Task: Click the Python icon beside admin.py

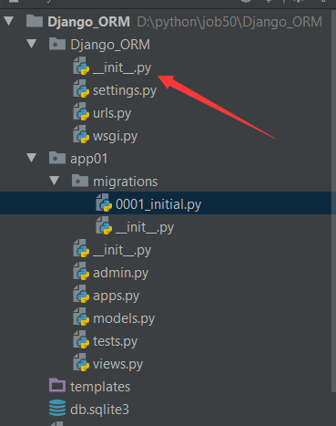Action: (81, 272)
